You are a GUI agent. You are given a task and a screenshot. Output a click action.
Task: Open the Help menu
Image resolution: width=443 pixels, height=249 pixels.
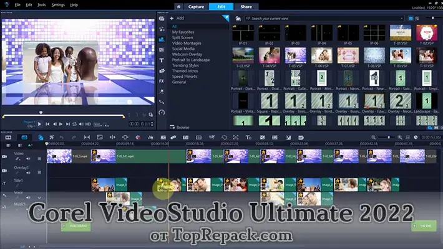click(x=74, y=5)
